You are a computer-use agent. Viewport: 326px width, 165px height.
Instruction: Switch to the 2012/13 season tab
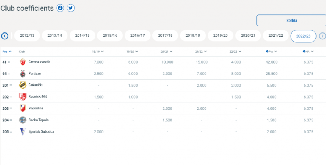27,36
